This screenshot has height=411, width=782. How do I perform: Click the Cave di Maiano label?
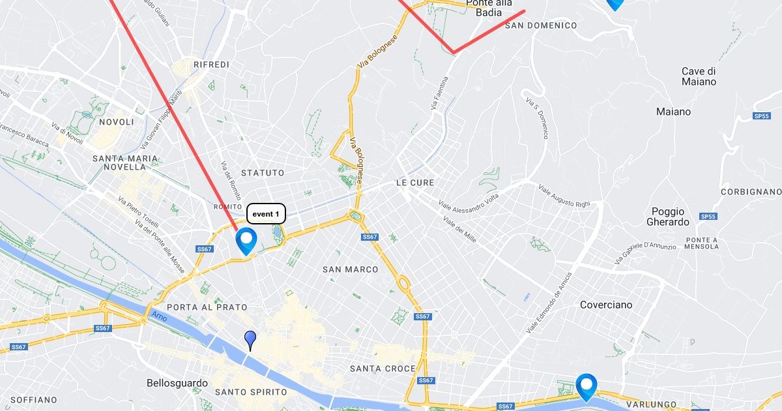tap(699, 76)
